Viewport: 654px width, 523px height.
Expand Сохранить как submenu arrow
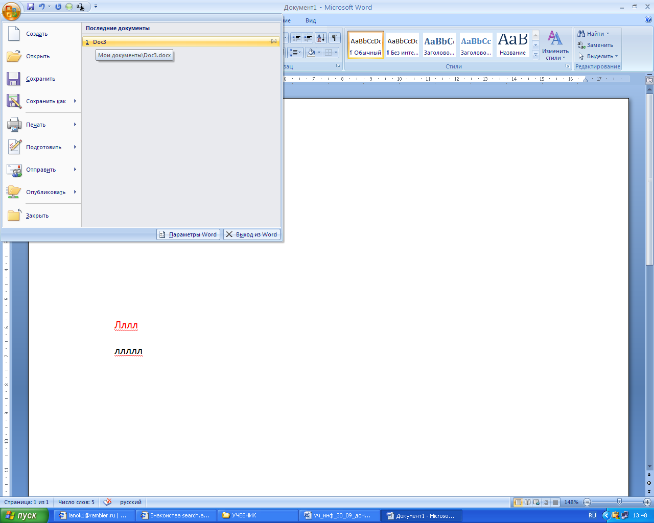[x=75, y=101]
